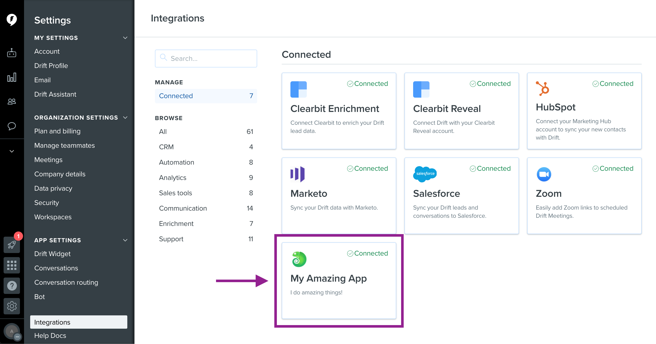This screenshot has height=344, width=656.
Task: Open the My Amazing App card
Action: (x=339, y=281)
